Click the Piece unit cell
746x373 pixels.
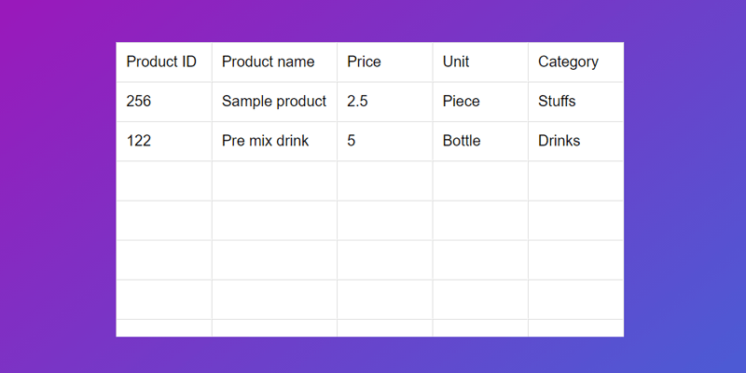click(x=480, y=102)
